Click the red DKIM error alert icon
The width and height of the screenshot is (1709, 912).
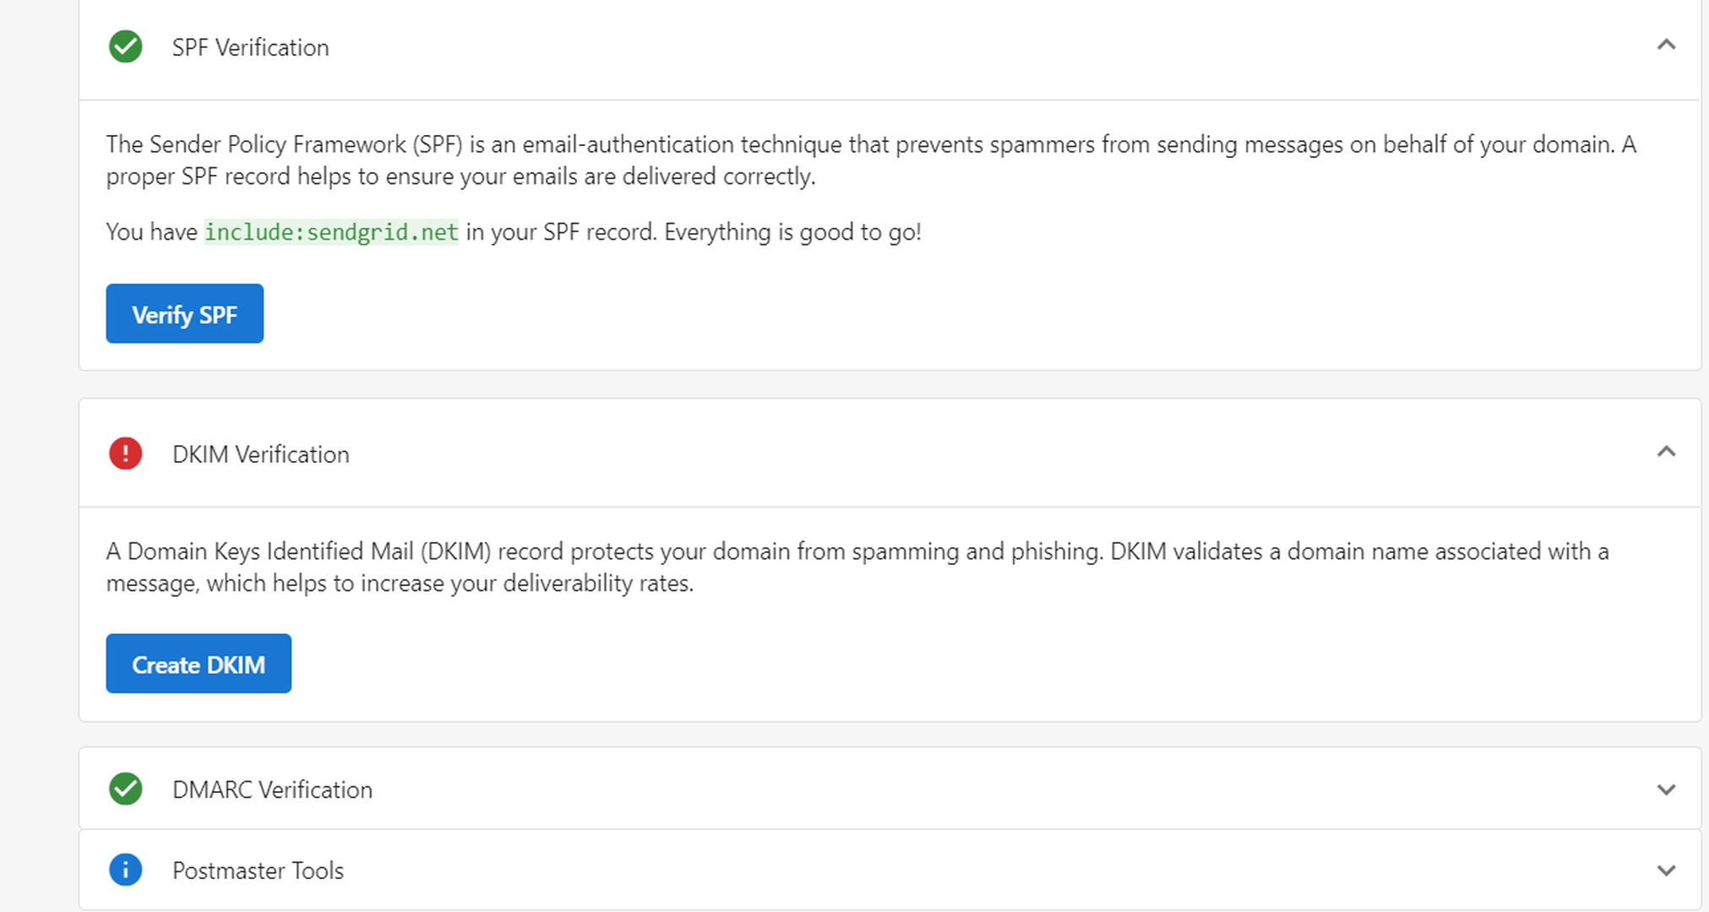pos(125,453)
